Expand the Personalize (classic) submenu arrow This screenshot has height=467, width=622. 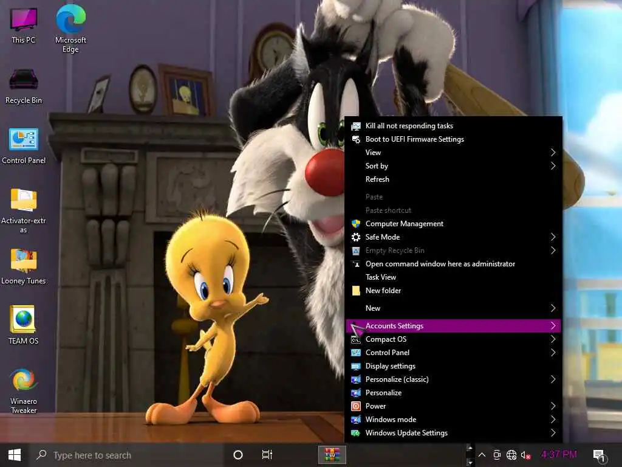point(553,379)
